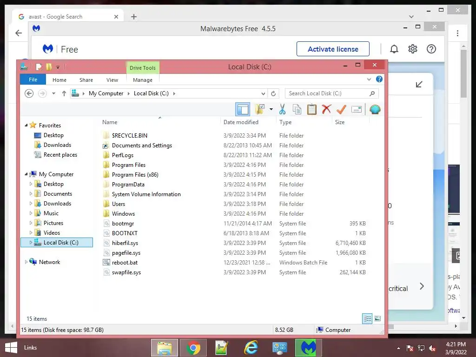
Task: Open the File ribbon tab
Action: coord(33,79)
